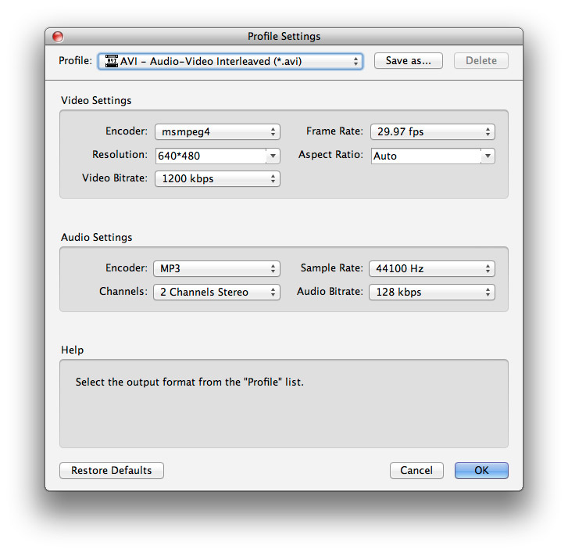Click the Restore Defaults button
This screenshot has height=553, width=568.
112,471
